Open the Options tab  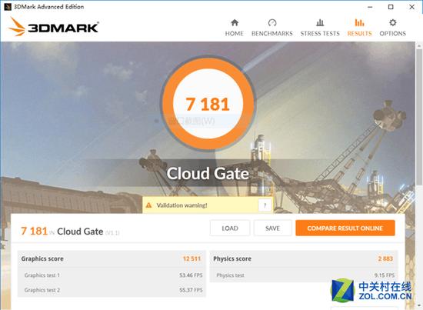click(392, 28)
